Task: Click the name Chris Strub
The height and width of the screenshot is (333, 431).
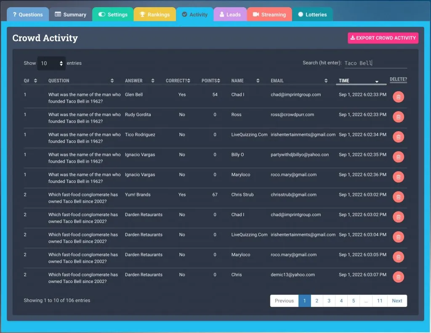Action: [242, 195]
